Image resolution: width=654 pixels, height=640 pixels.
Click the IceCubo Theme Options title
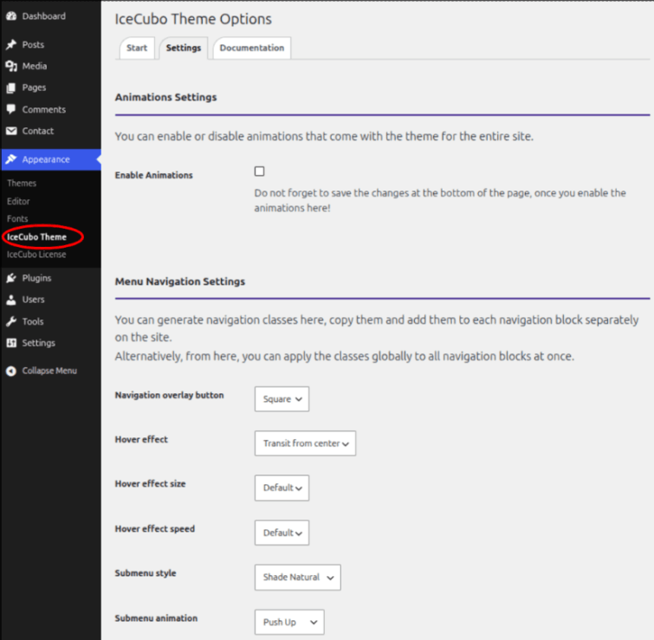[x=193, y=19]
